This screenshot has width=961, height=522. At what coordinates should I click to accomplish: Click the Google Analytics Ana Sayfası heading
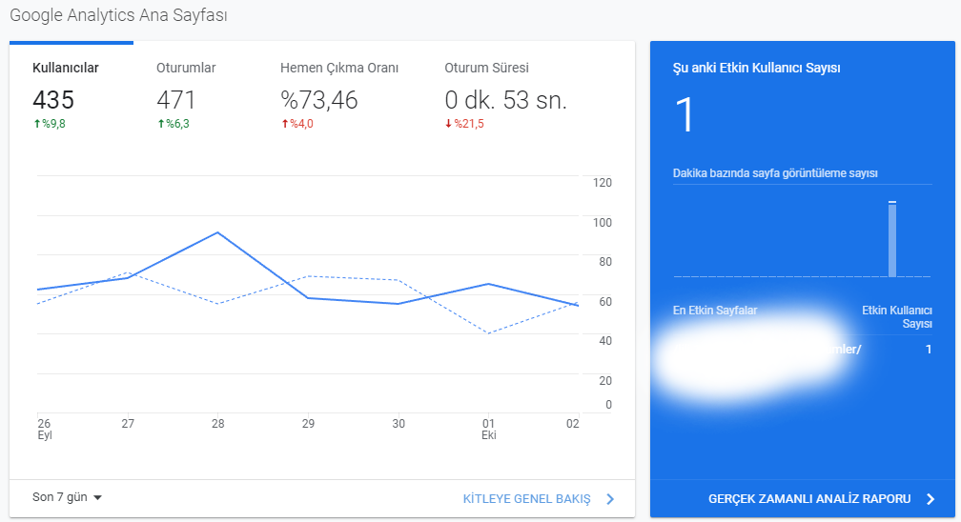pos(118,15)
